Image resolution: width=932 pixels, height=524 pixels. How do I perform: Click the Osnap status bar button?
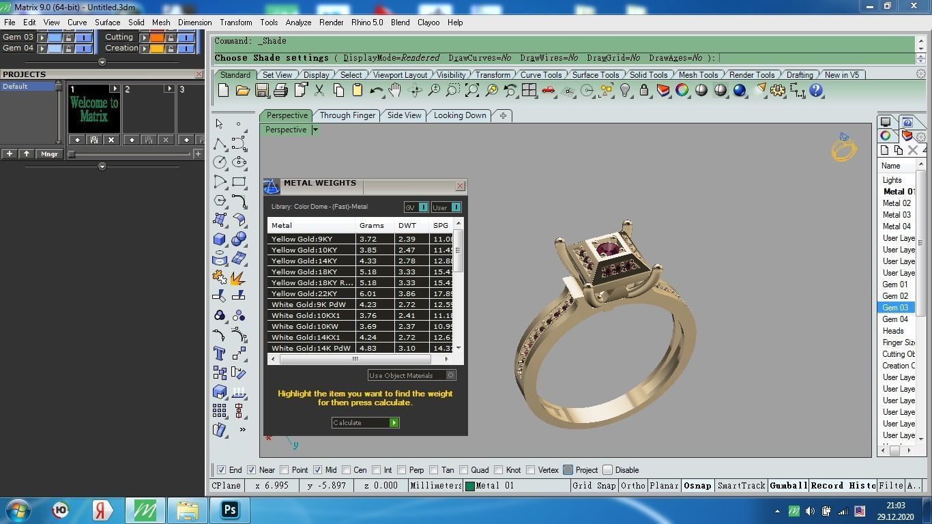point(697,486)
